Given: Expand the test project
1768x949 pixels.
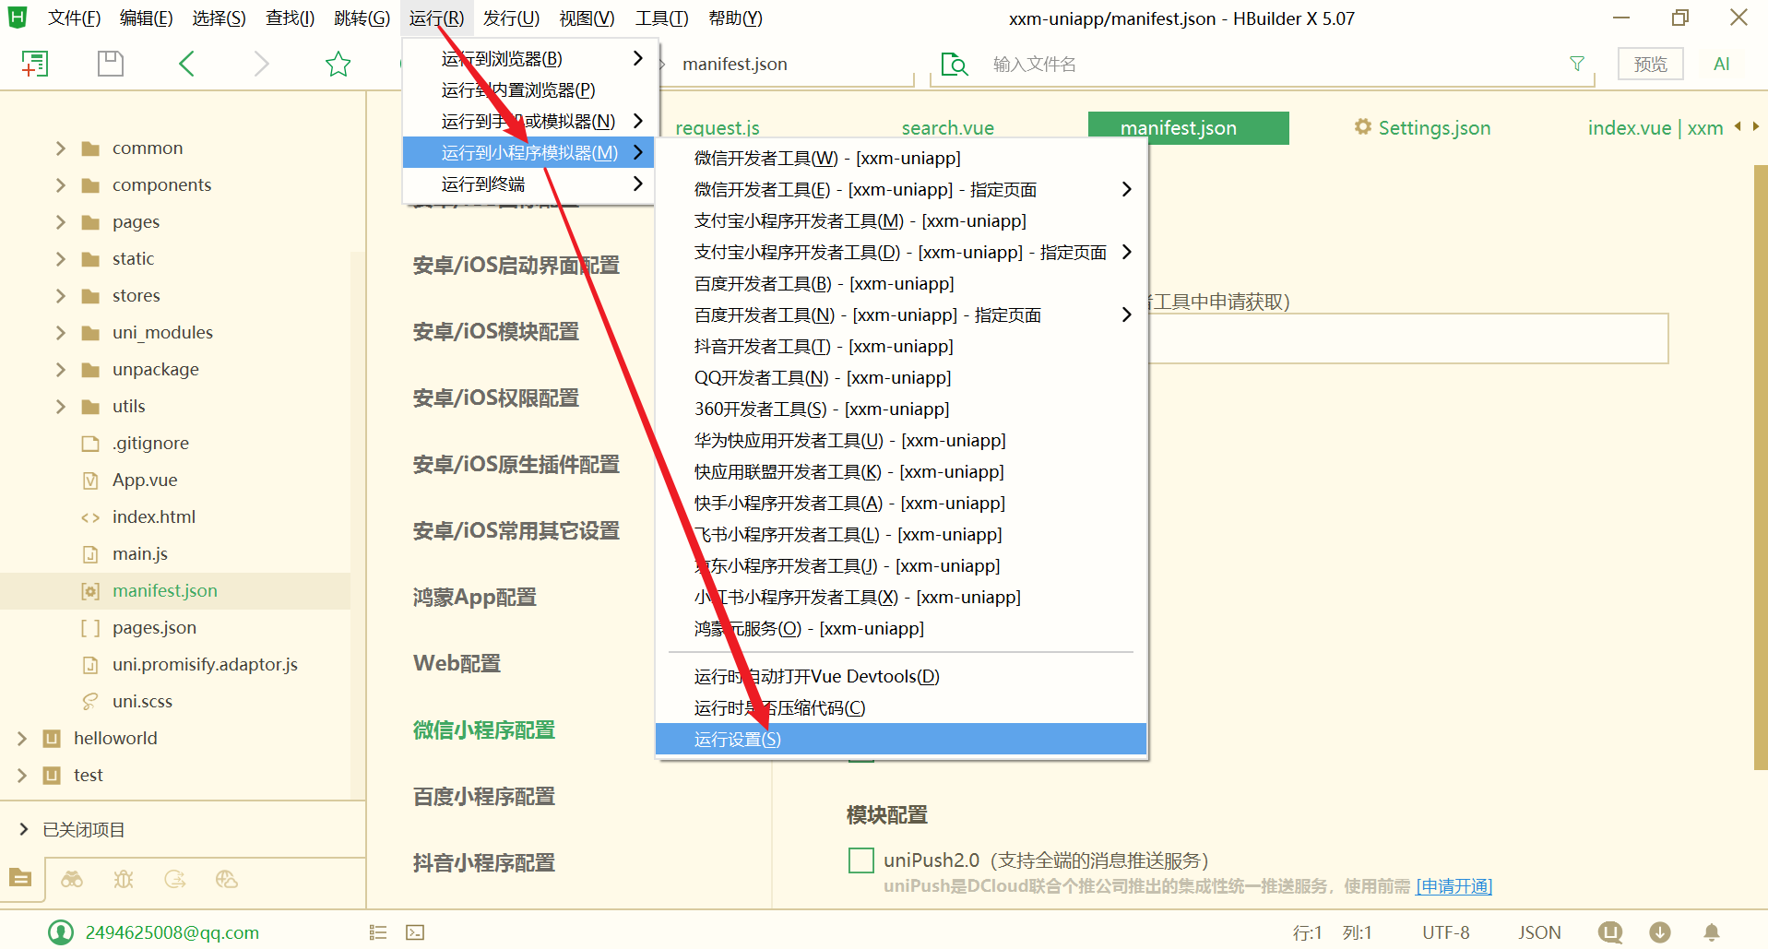Looking at the screenshot, I should click(22, 776).
